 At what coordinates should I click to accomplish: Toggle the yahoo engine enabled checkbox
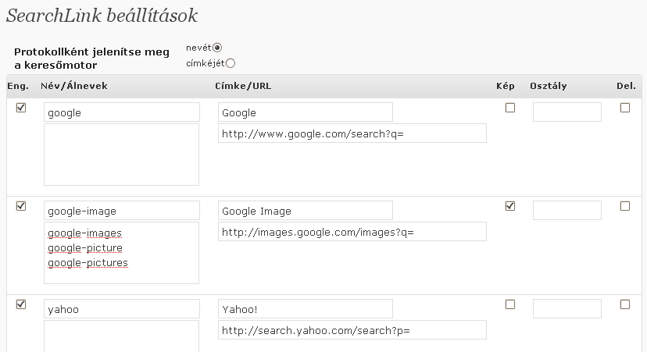(x=21, y=304)
